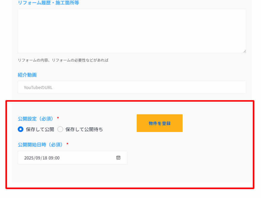Screen dimensions: 261x198
Task: Click the リフォーム履歴・施工箇所等 heading label
Action: click(48, 3)
